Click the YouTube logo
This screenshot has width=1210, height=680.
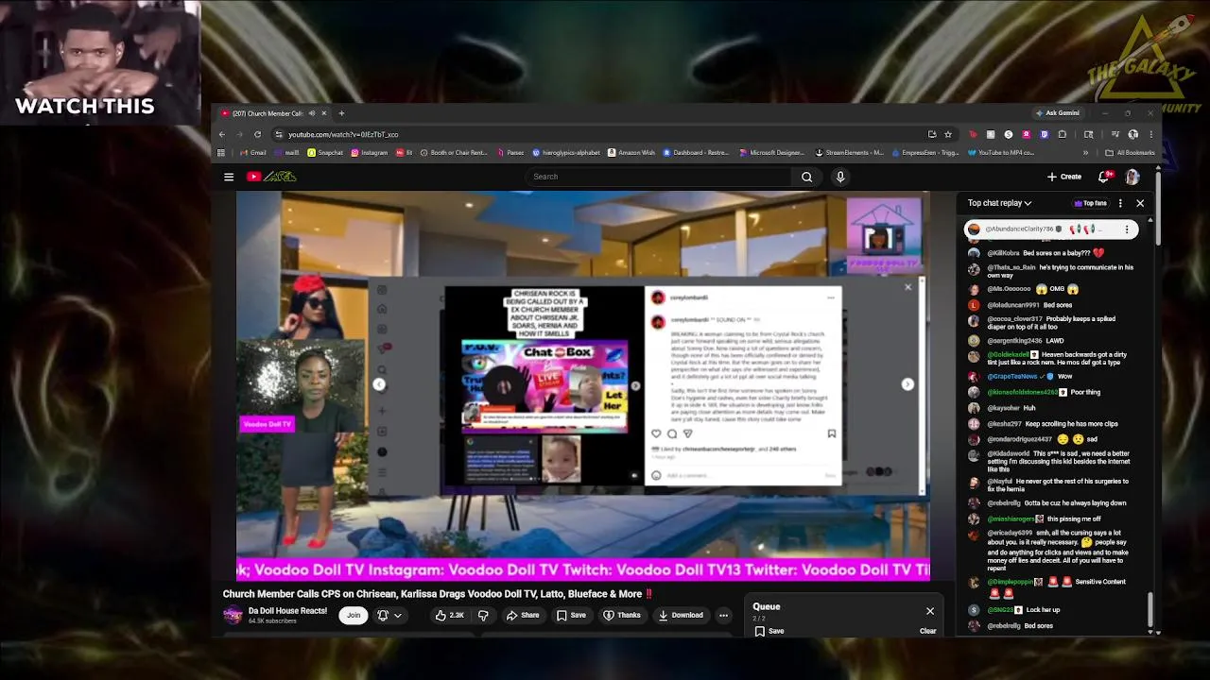(272, 177)
